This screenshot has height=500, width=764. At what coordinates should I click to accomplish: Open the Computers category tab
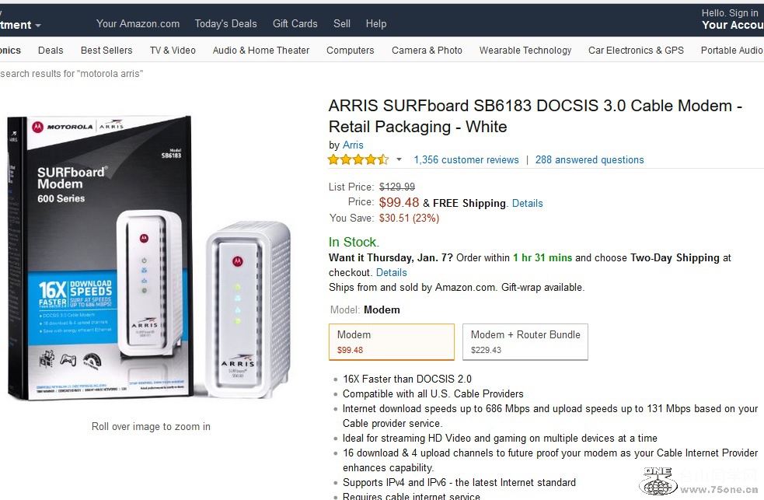pos(350,50)
